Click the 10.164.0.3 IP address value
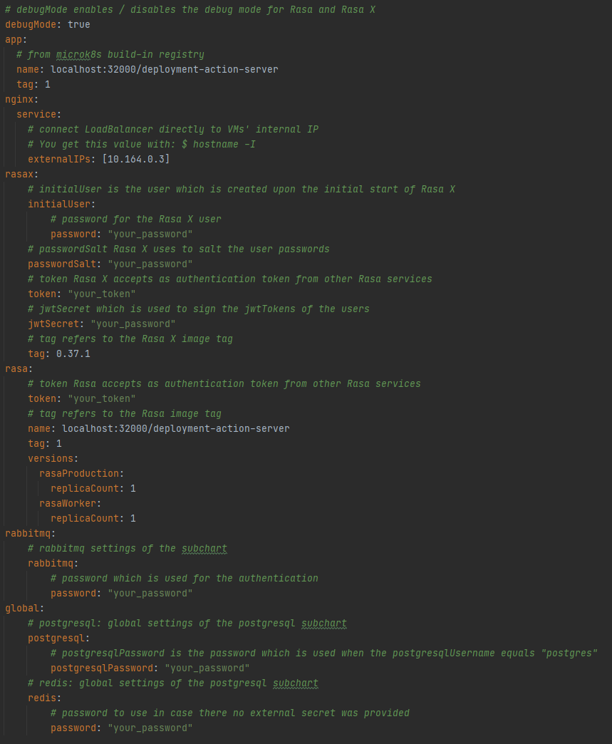Viewport: 612px width, 744px height. (x=135, y=159)
